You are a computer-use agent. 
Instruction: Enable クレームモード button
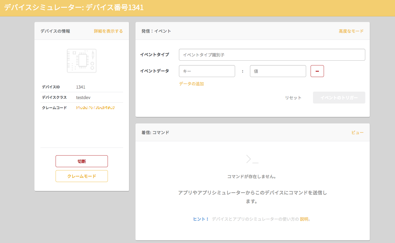pyautogui.click(x=82, y=176)
